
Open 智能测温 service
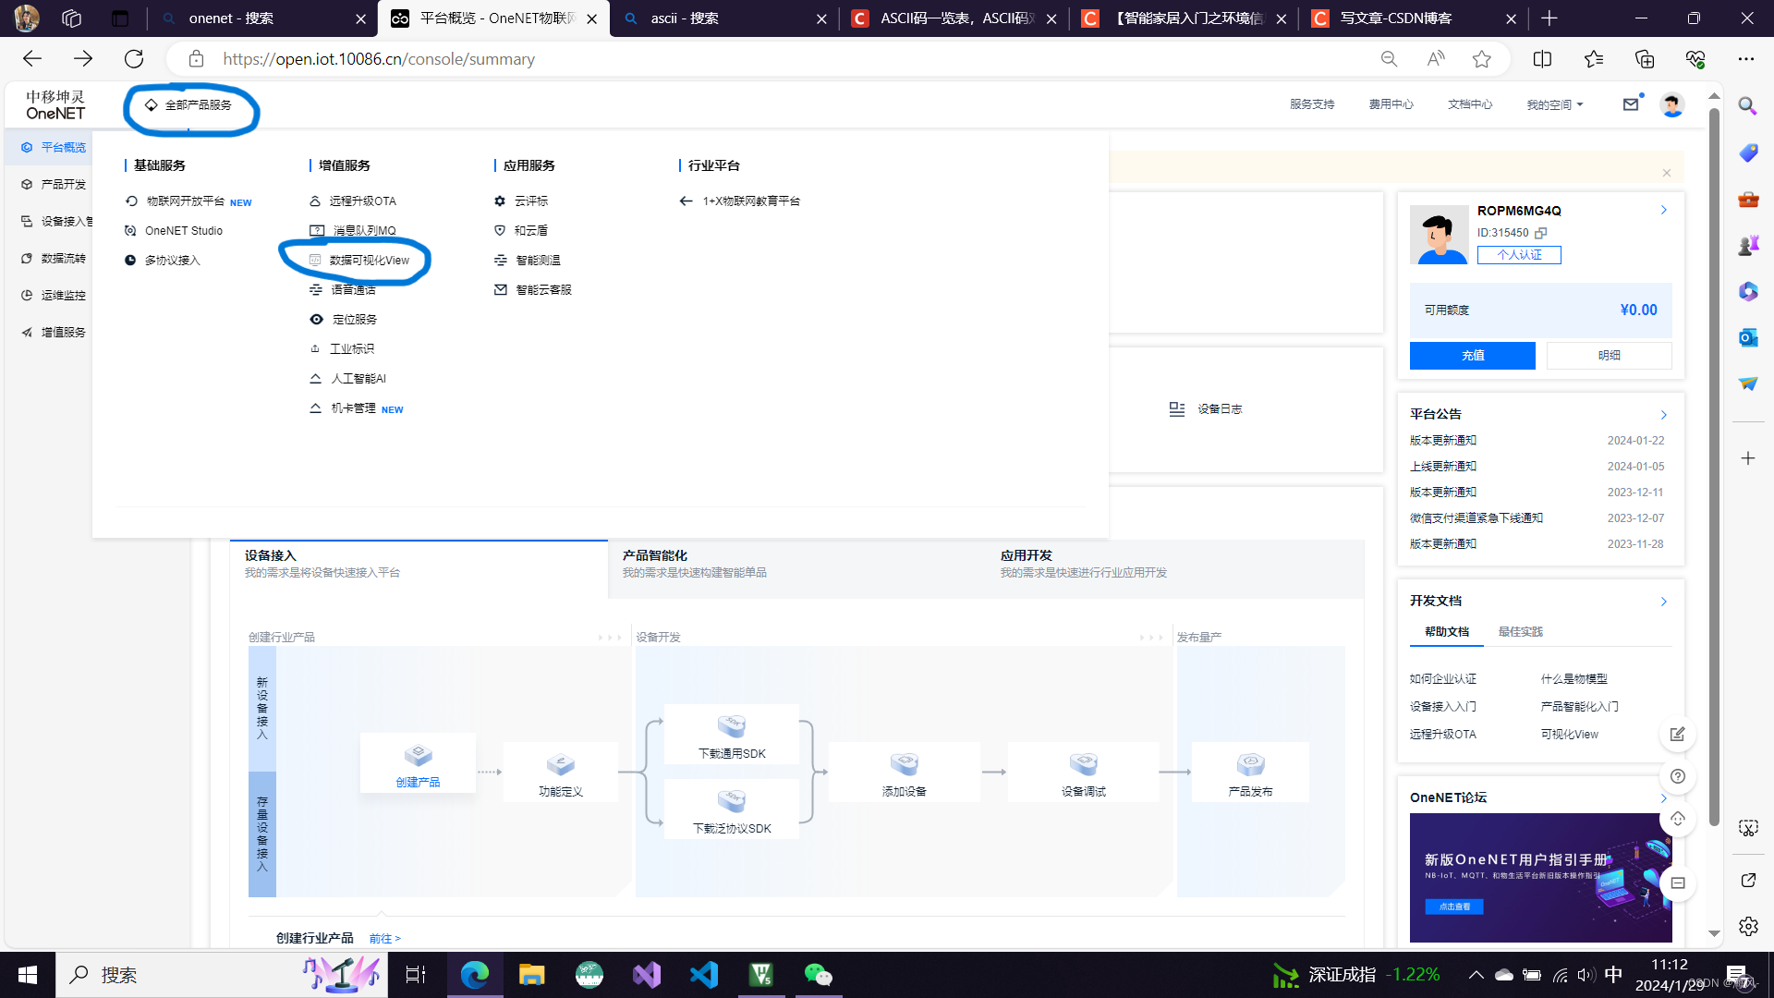(x=528, y=261)
